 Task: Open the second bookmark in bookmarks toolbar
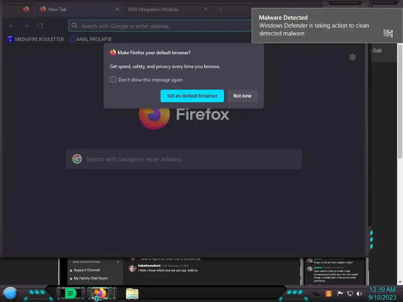[x=91, y=39]
